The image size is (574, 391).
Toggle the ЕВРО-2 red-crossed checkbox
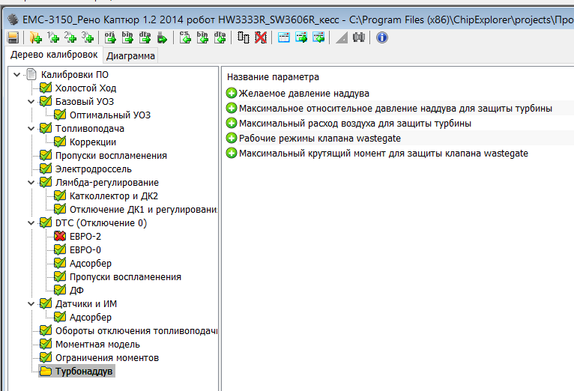[x=60, y=237]
